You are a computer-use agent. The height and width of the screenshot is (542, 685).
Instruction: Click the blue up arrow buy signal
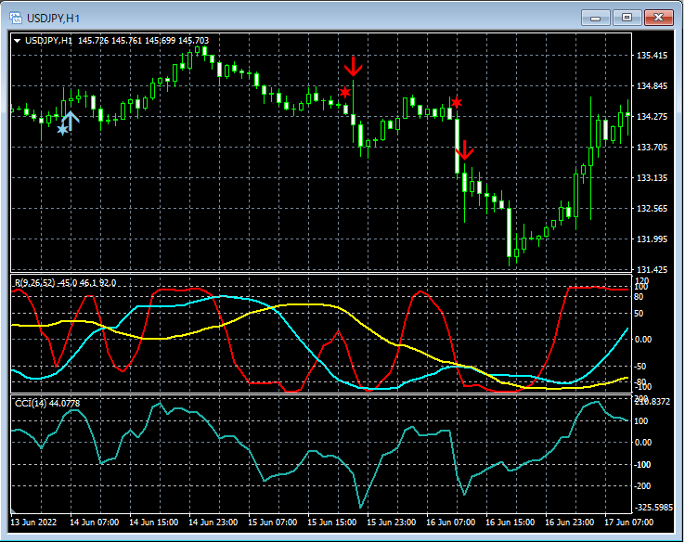71,119
